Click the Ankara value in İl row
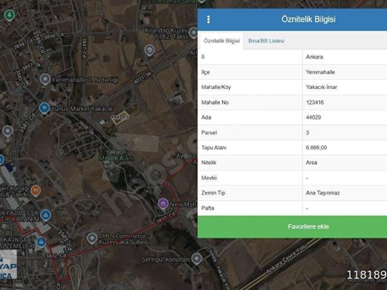This screenshot has width=387, height=290. [x=314, y=57]
